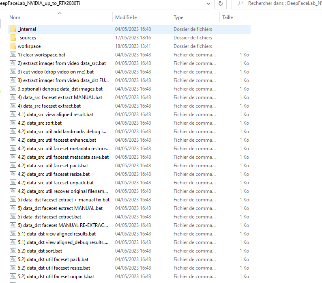Click the batch icon for 1) clear workspace.bat

pyautogui.click(x=13, y=54)
